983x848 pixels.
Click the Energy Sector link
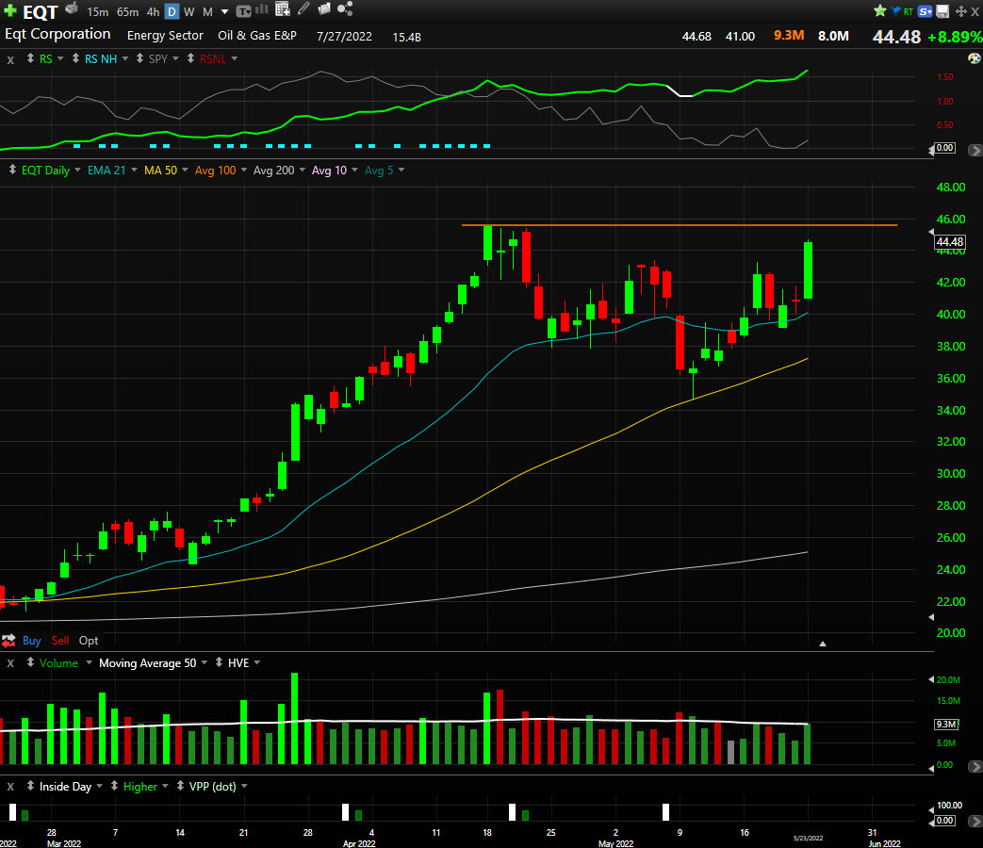tap(165, 36)
